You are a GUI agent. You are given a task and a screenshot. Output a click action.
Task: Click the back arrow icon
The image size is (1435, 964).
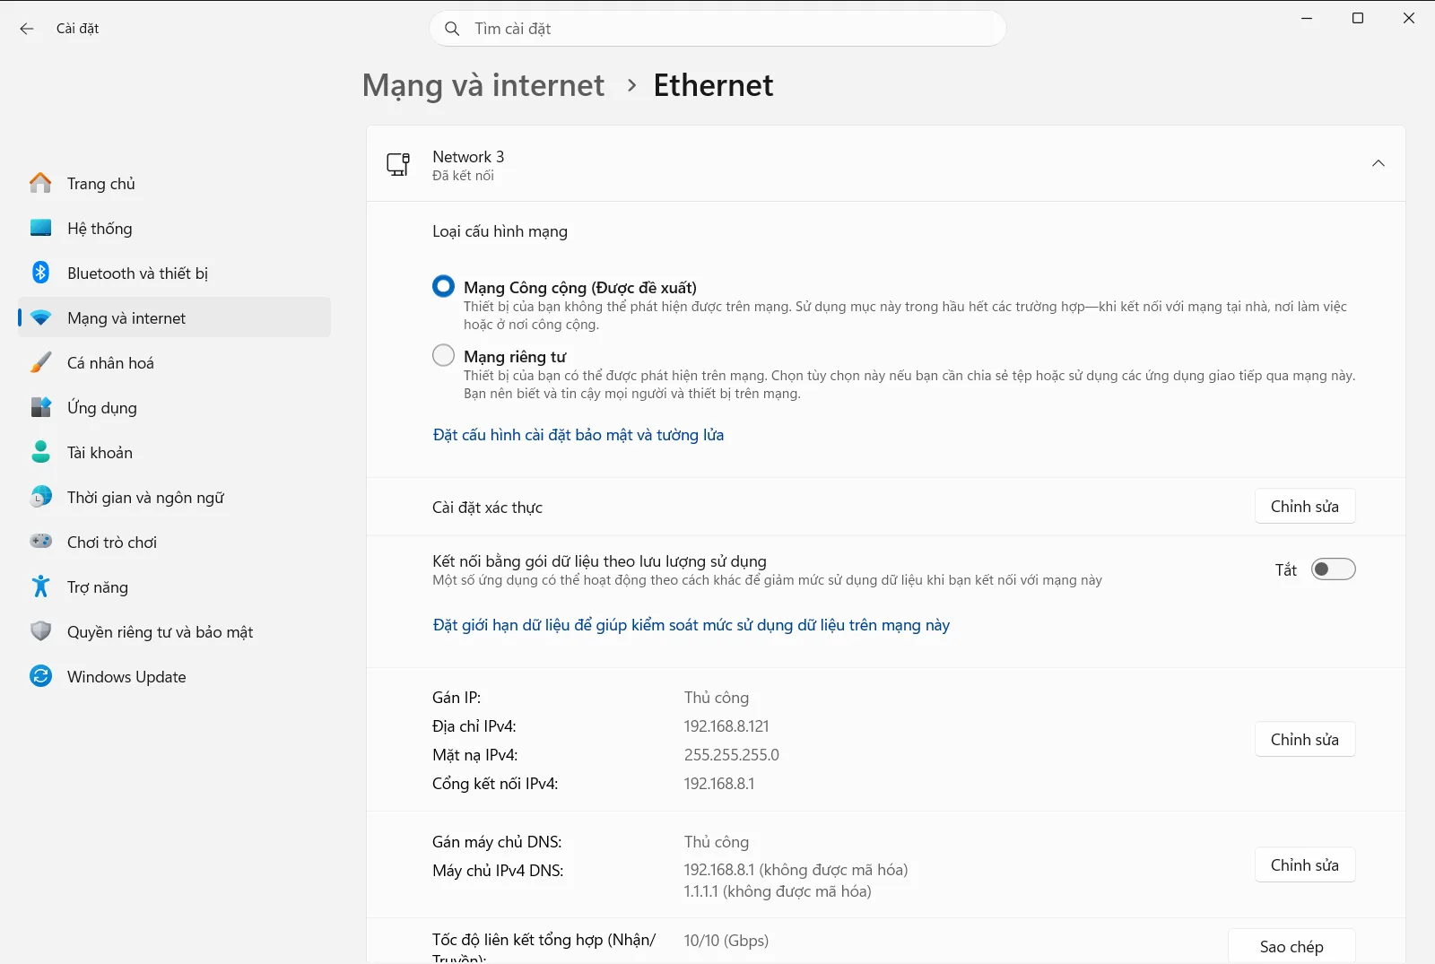tap(27, 29)
